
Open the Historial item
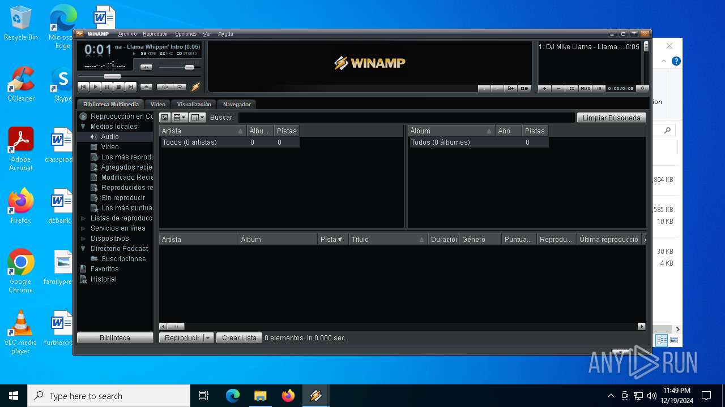click(116, 279)
